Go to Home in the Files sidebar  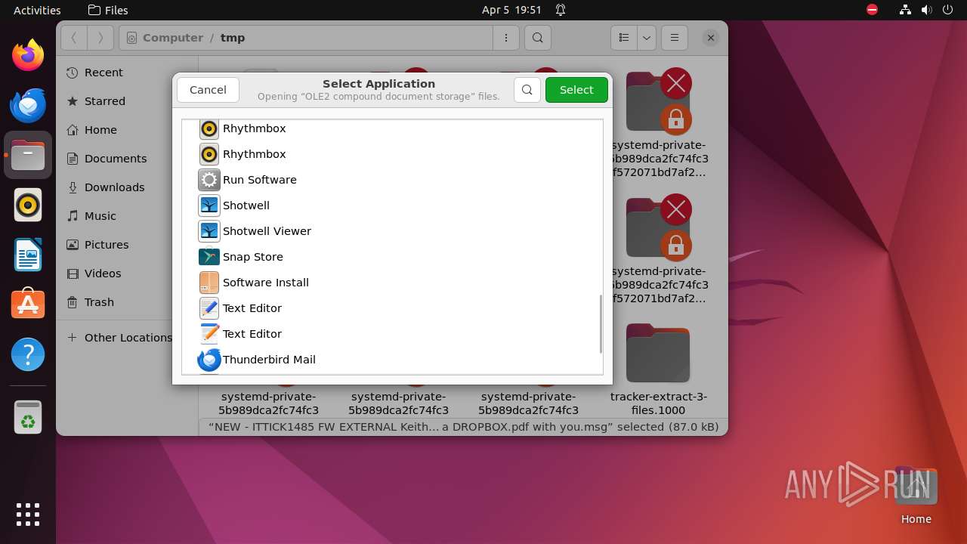127,130
